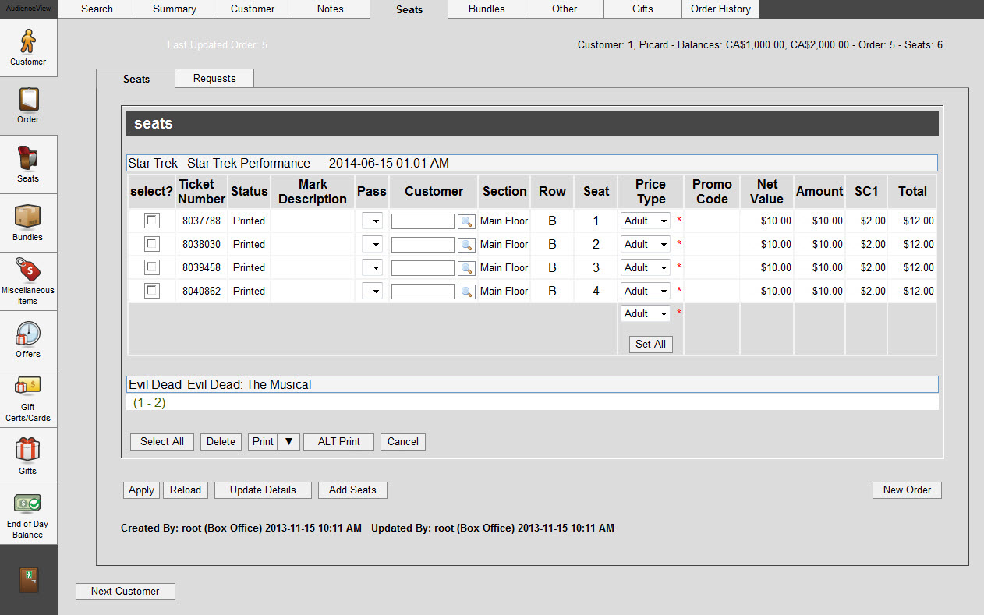Screen dimensions: 984x615
Task: Click the exit door icon
Action: tap(28, 580)
